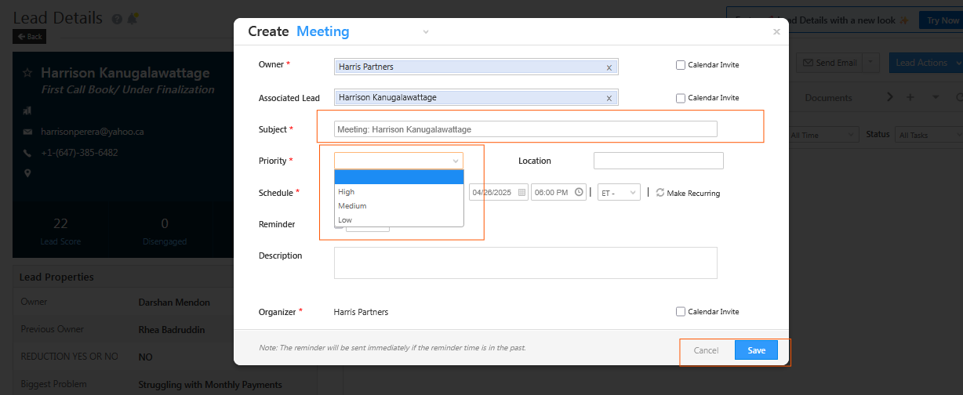Image resolution: width=963 pixels, height=395 pixels.
Task: Save the meeting
Action: (x=756, y=350)
